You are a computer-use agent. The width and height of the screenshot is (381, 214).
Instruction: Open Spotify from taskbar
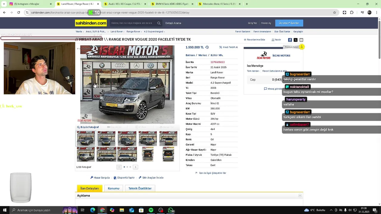point(151,210)
